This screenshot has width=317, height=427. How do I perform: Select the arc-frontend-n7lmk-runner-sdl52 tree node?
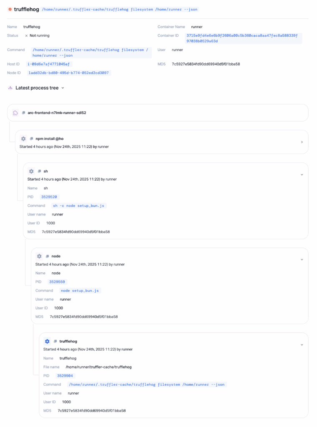pyautogui.click(x=57, y=113)
